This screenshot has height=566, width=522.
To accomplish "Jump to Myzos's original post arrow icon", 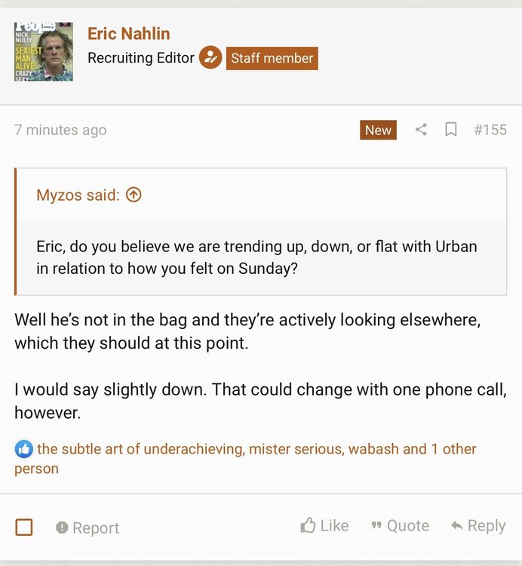I will click(x=134, y=195).
